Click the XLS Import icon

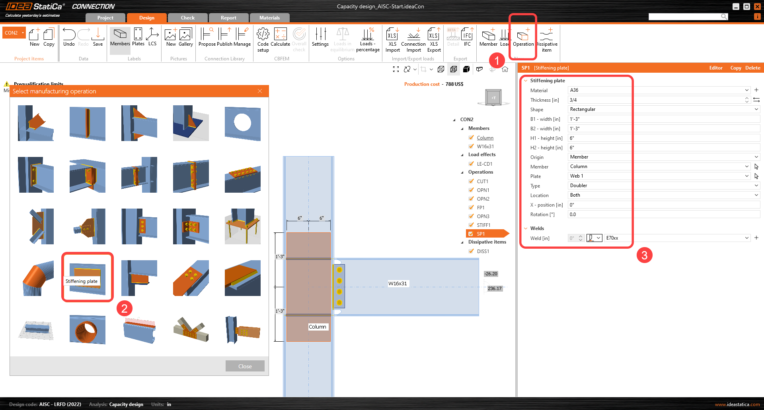(392, 35)
